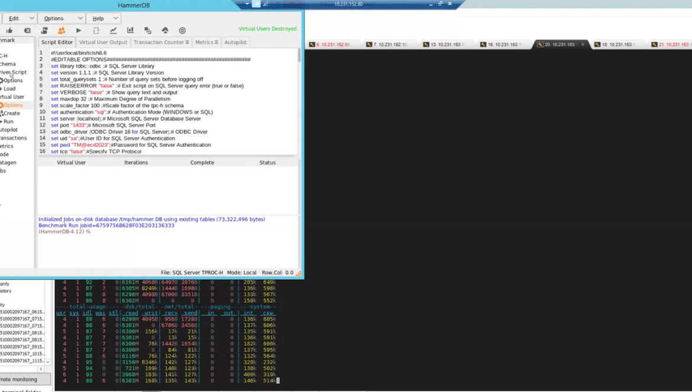
Task: Select Mode in the benchmark tree
Action: [4, 154]
